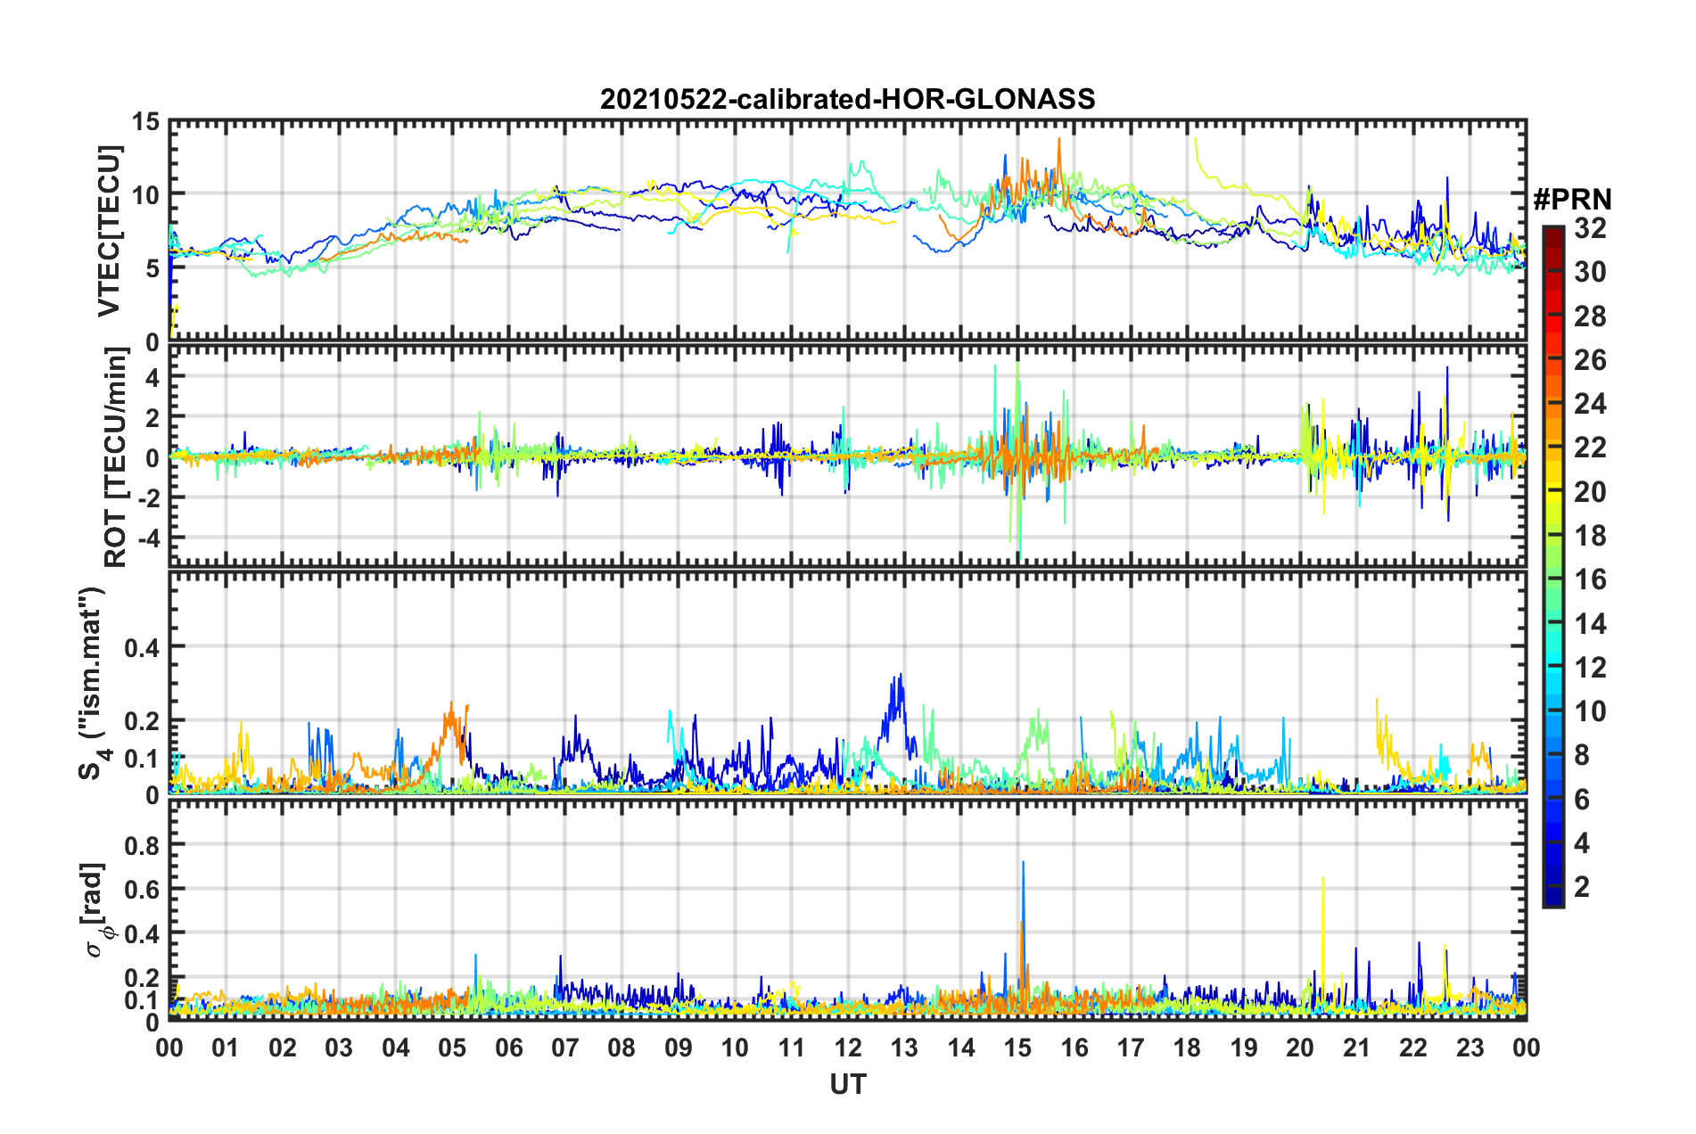The image size is (1696, 1134).
Task: Click the ROT [TECU/min] y-axis label
Action: click(x=116, y=457)
